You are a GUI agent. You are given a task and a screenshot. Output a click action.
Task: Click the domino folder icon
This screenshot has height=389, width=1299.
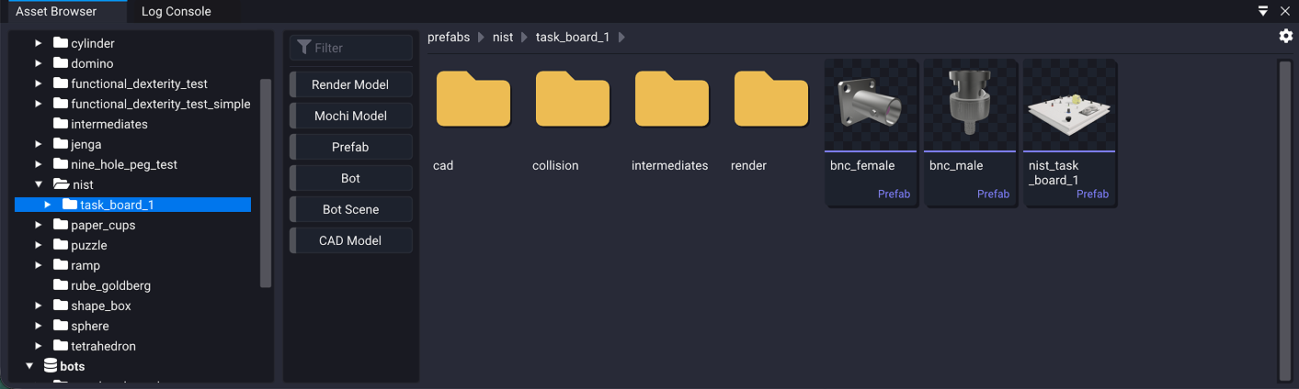point(61,63)
